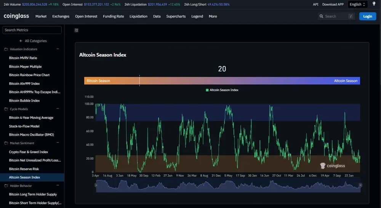
Task: Click the Cycle Models folder icon
Action: (x=6, y=109)
